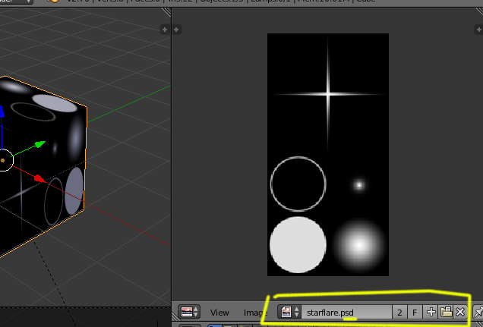Show 3D viewport properties region plus toggle
The height and width of the screenshot is (327, 483).
tap(165, 30)
